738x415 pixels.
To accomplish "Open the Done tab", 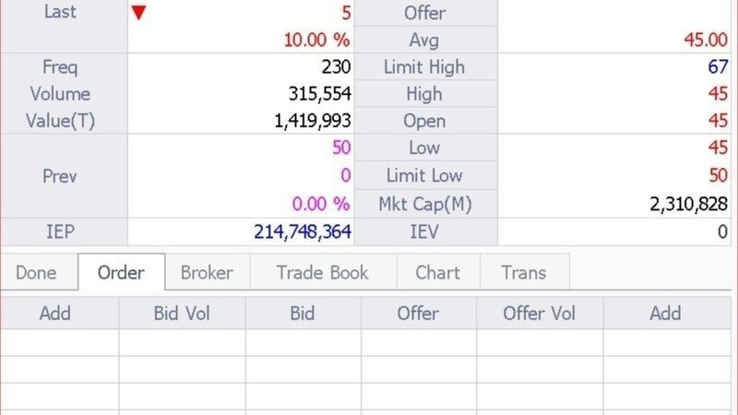I will (x=36, y=272).
